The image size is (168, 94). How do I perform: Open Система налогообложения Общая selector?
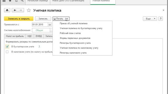41,30
